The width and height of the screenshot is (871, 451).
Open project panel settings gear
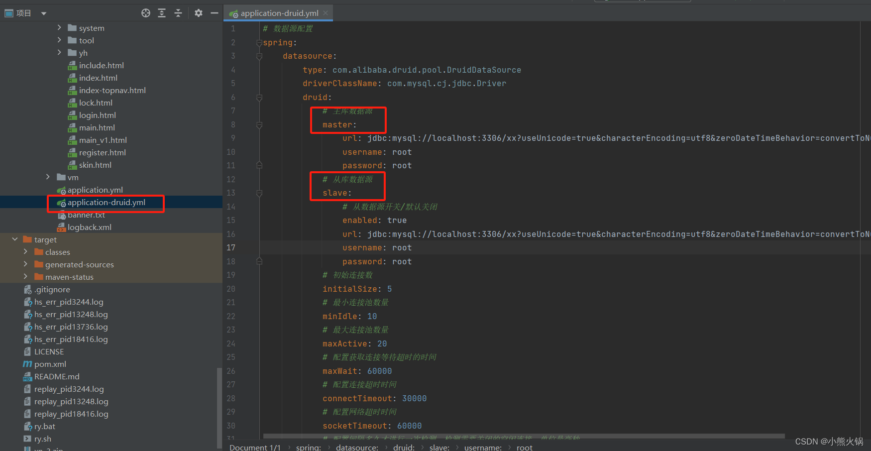pos(199,13)
